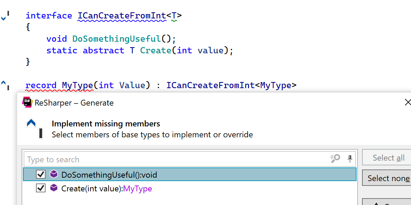Image resolution: width=411 pixels, height=205 pixels.
Task: Click the MyType record name in code
Action: tap(77, 85)
